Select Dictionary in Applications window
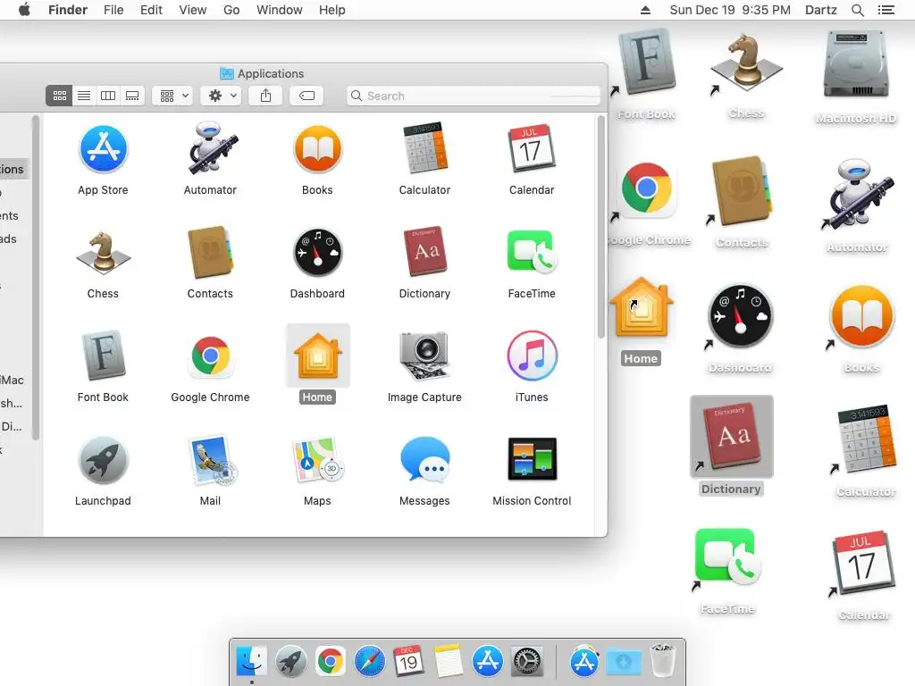The height and width of the screenshot is (686, 915). 424,251
